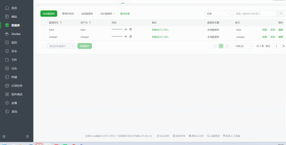Open the 终端 terminal sidebar icon

click(7, 77)
